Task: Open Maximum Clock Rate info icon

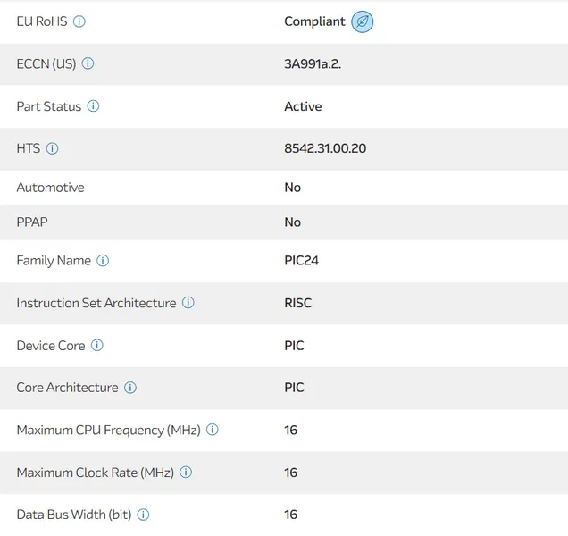Action: click(x=186, y=473)
